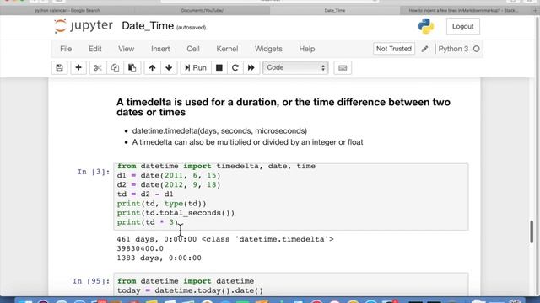Click output line '39830400.0'
This screenshot has height=303, width=540.
click(x=140, y=248)
